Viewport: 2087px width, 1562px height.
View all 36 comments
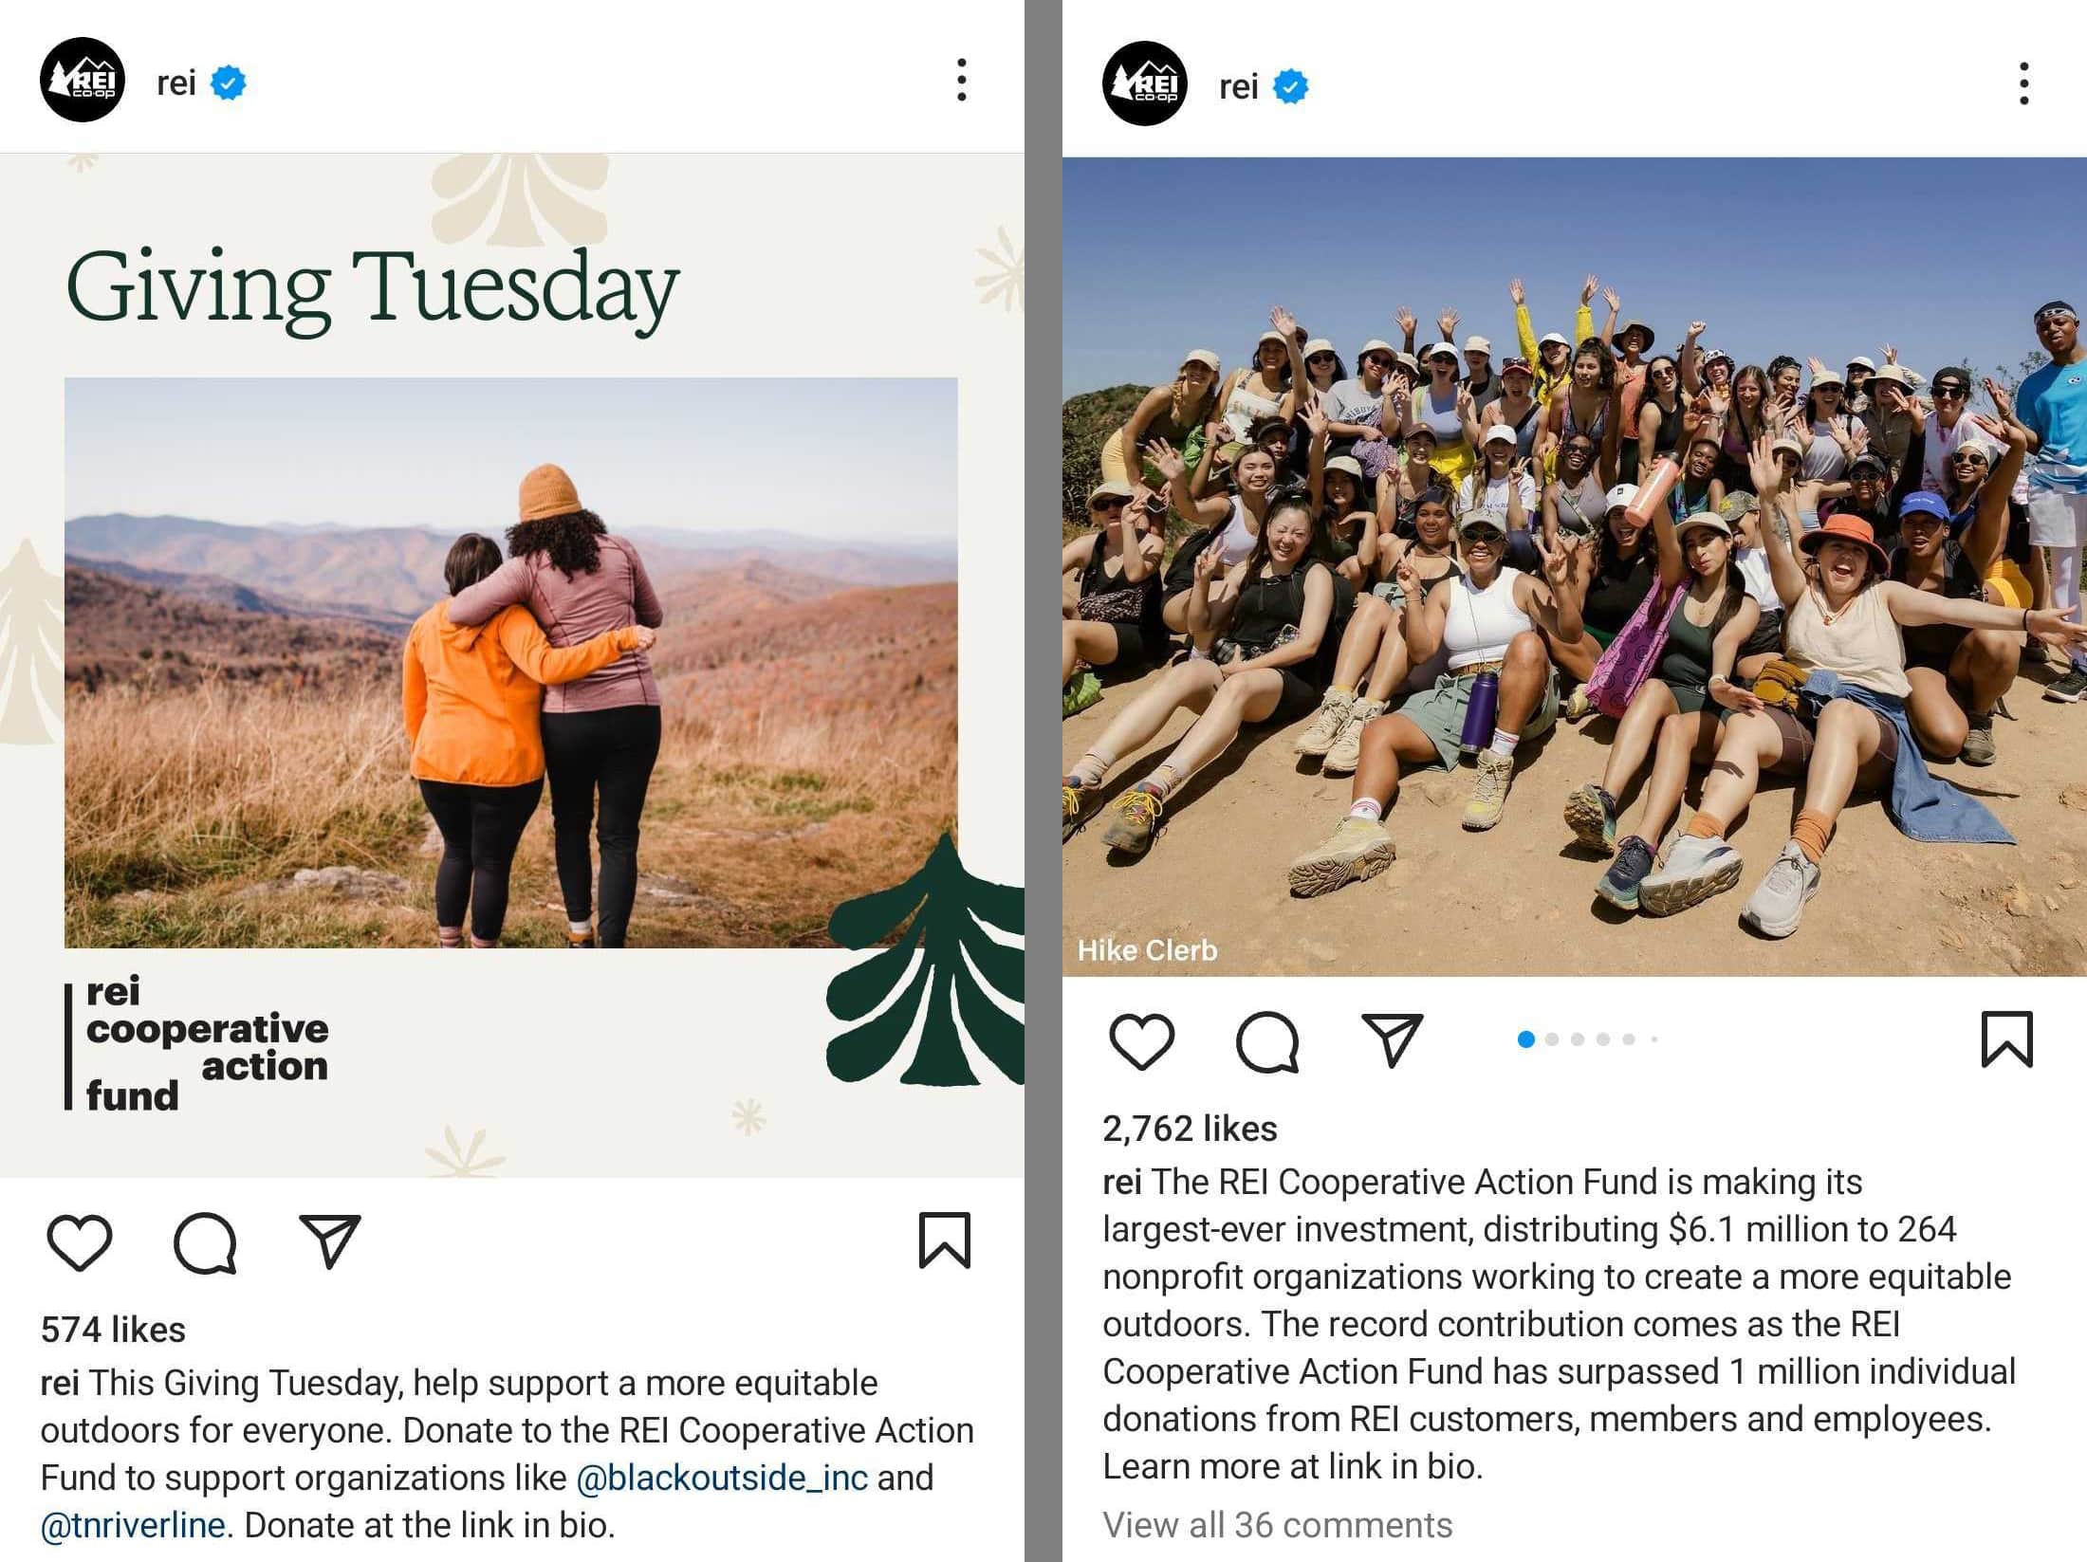[x=1277, y=1525]
